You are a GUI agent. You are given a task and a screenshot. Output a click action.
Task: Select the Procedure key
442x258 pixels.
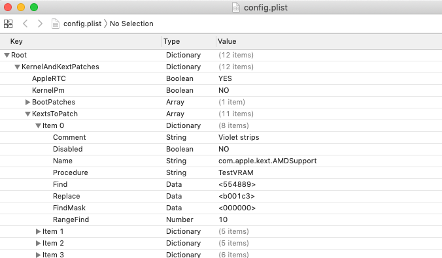click(x=71, y=172)
